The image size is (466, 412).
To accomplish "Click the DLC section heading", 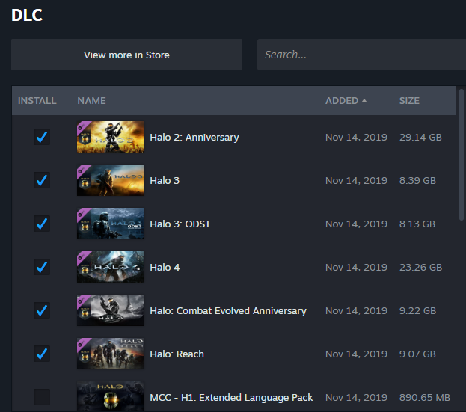I will click(27, 15).
